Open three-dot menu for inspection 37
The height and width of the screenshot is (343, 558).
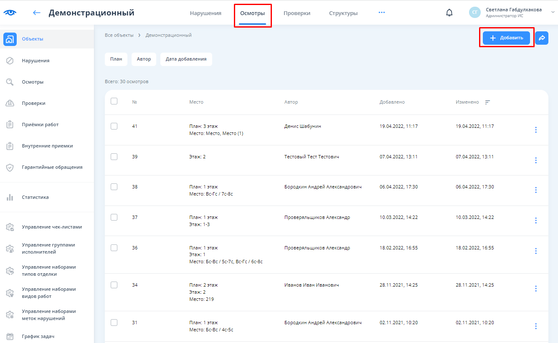pos(536,221)
